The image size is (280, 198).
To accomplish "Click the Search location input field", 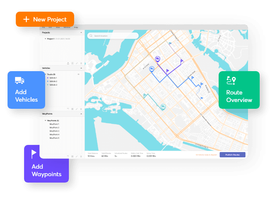I will (113, 36).
